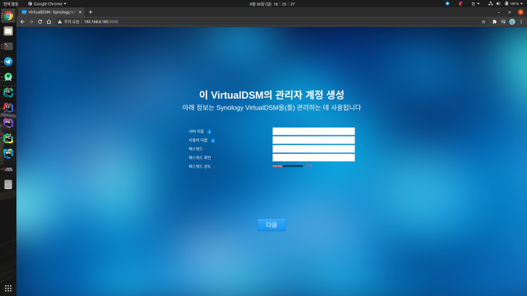Viewport: 527px width, 296px height.
Task: Click the 다음 button
Action: click(271, 225)
